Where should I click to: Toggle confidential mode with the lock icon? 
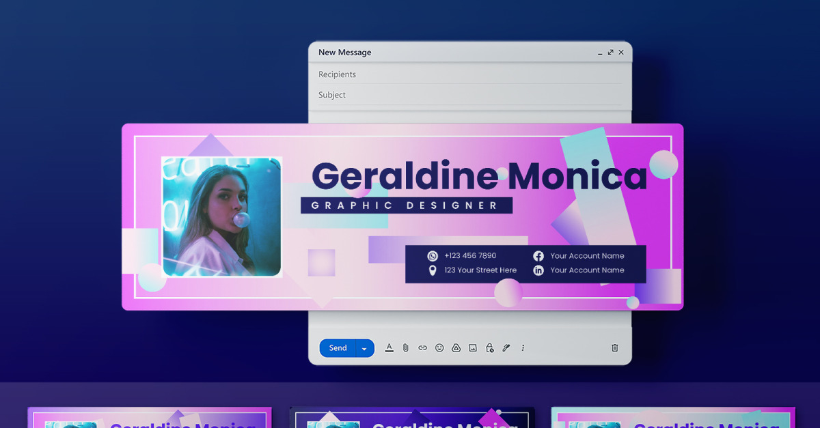tap(489, 347)
